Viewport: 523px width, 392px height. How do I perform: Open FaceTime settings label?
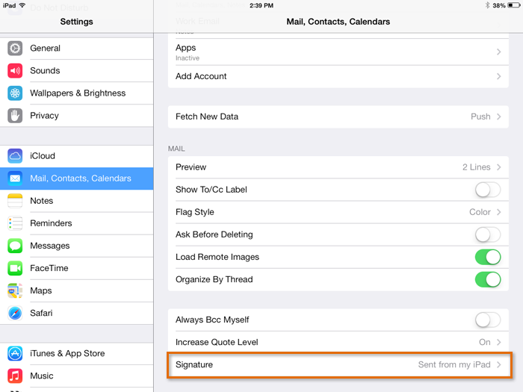[x=49, y=268]
